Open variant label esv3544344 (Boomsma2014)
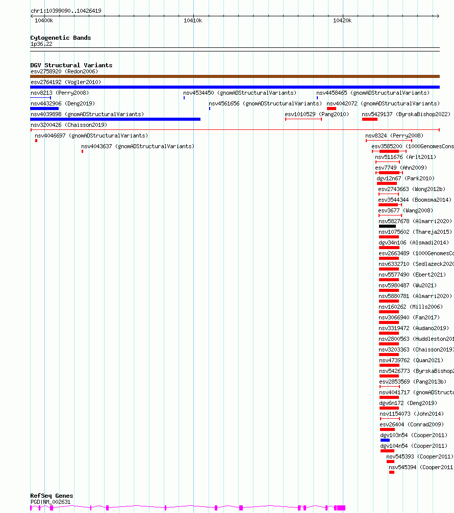 415,200
